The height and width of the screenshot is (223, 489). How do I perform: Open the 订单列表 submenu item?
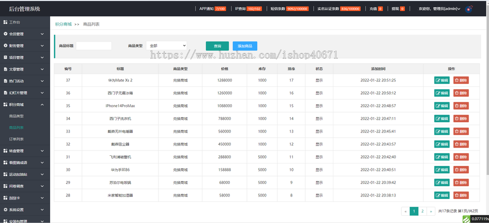coord(16,139)
